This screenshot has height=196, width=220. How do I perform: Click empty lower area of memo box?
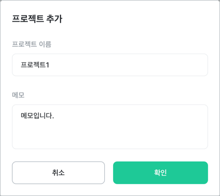(x=110, y=137)
